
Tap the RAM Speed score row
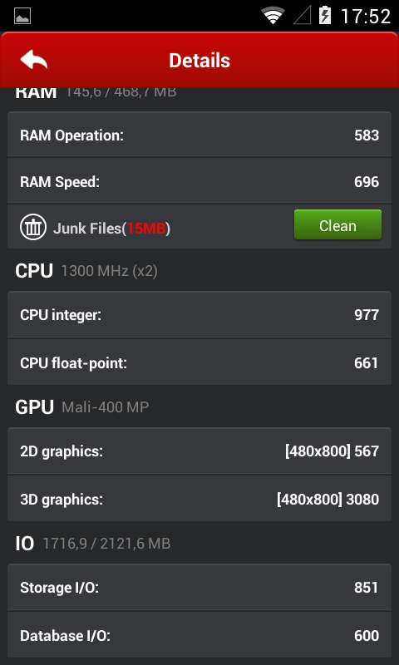coord(199,181)
